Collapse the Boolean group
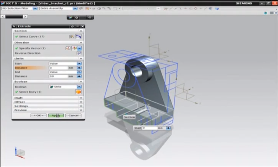 [x=81, y=82]
